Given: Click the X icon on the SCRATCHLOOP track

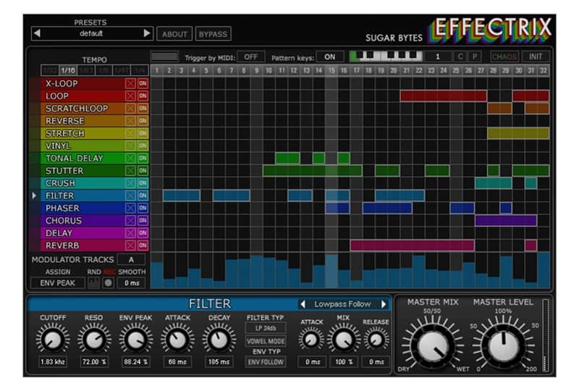Looking at the screenshot, I should click(x=130, y=108).
